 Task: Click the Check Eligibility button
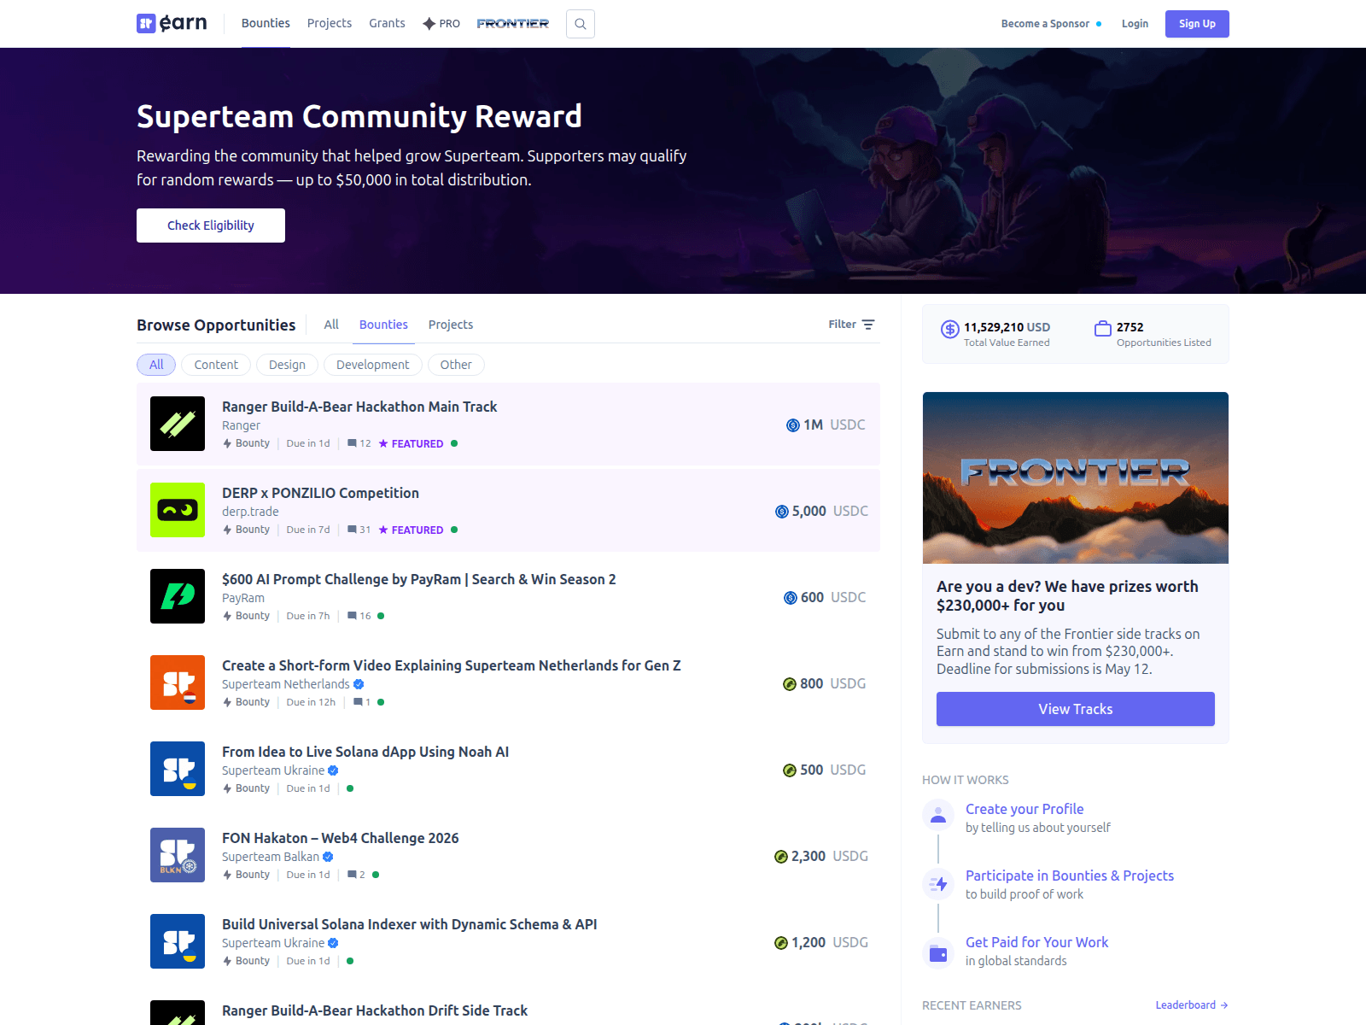(x=210, y=225)
